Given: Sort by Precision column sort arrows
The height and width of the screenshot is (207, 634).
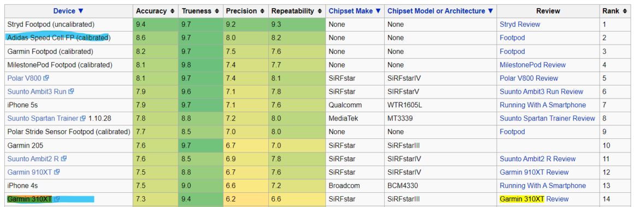Looking at the screenshot, I should click(x=263, y=11).
